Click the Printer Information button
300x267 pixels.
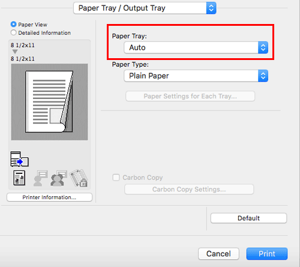coord(49,197)
